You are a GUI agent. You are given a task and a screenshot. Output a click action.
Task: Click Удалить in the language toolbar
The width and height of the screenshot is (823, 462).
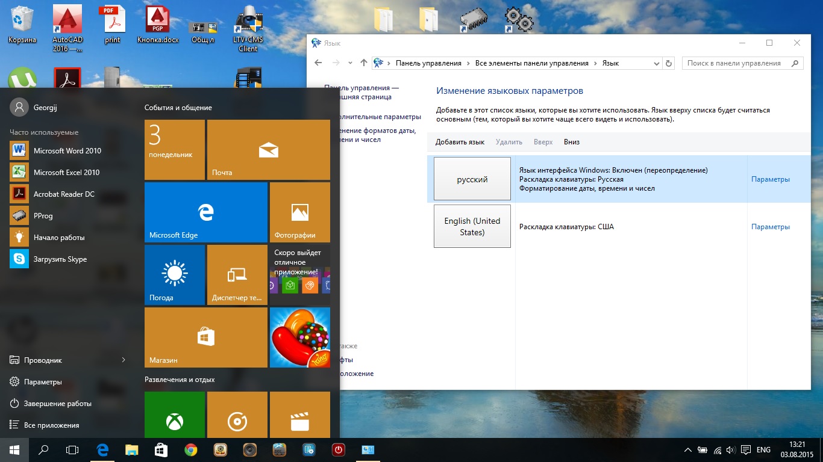pos(509,142)
